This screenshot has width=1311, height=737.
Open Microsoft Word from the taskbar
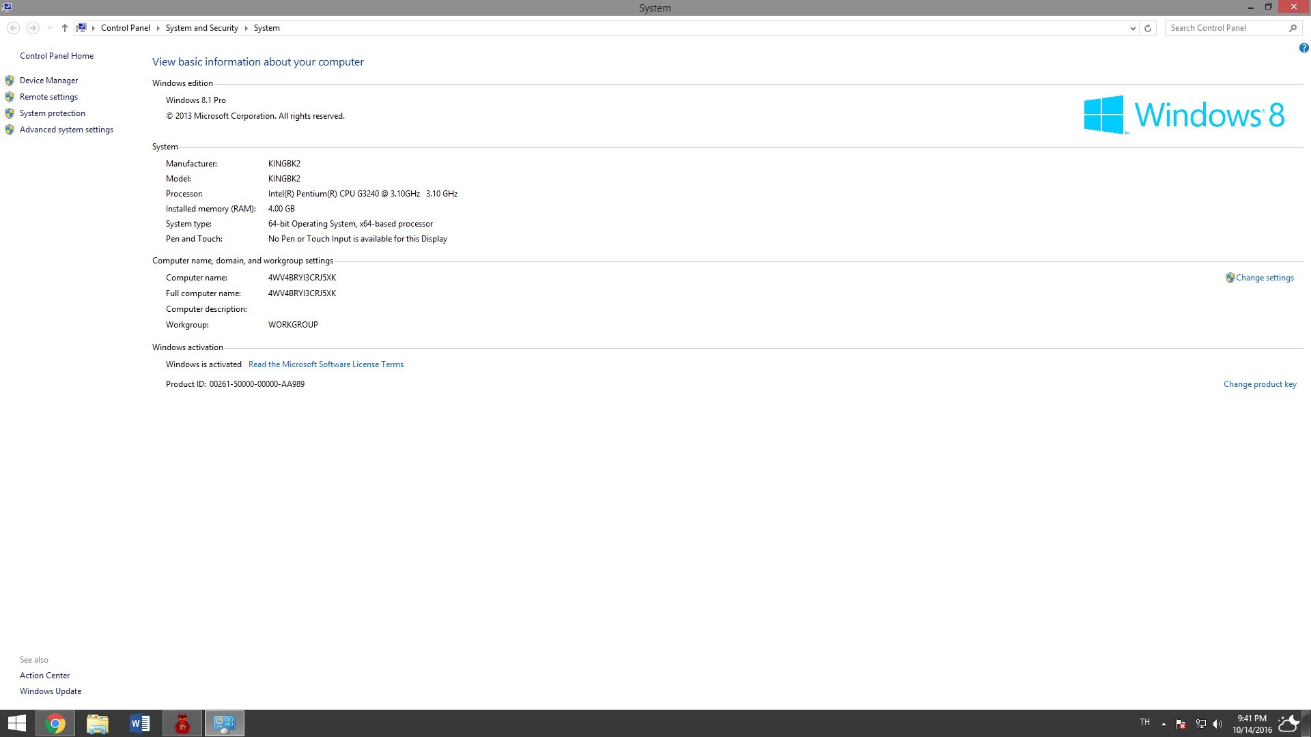point(140,723)
